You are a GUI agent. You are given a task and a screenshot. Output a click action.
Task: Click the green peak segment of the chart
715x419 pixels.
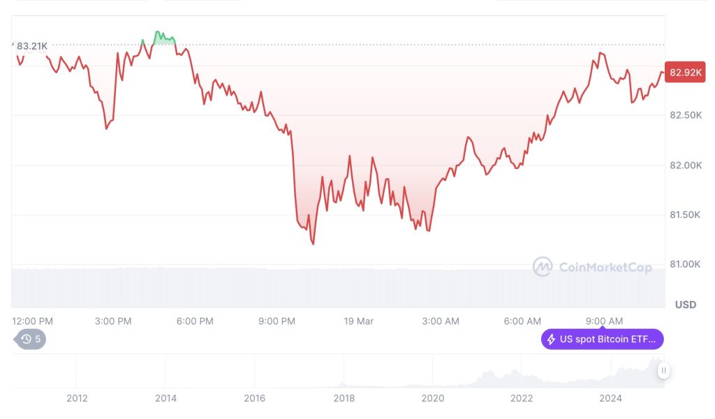click(163, 38)
